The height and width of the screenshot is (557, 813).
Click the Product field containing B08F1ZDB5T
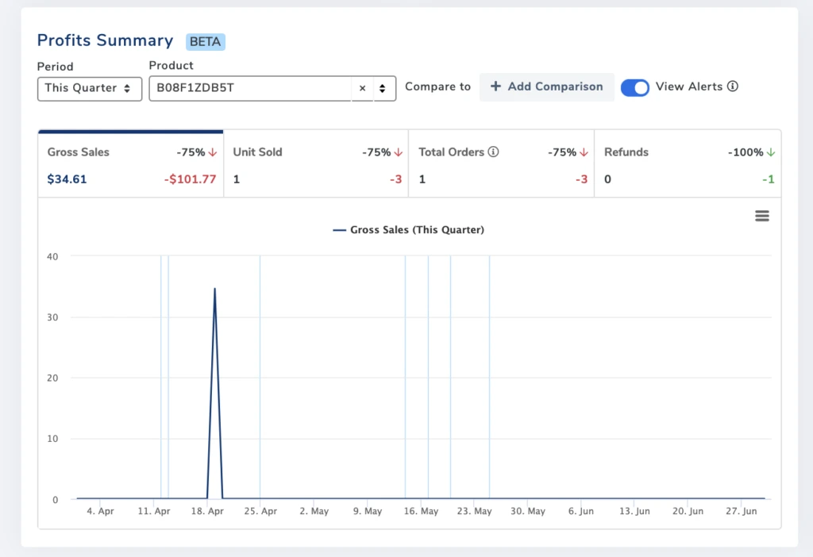pyautogui.click(x=249, y=88)
